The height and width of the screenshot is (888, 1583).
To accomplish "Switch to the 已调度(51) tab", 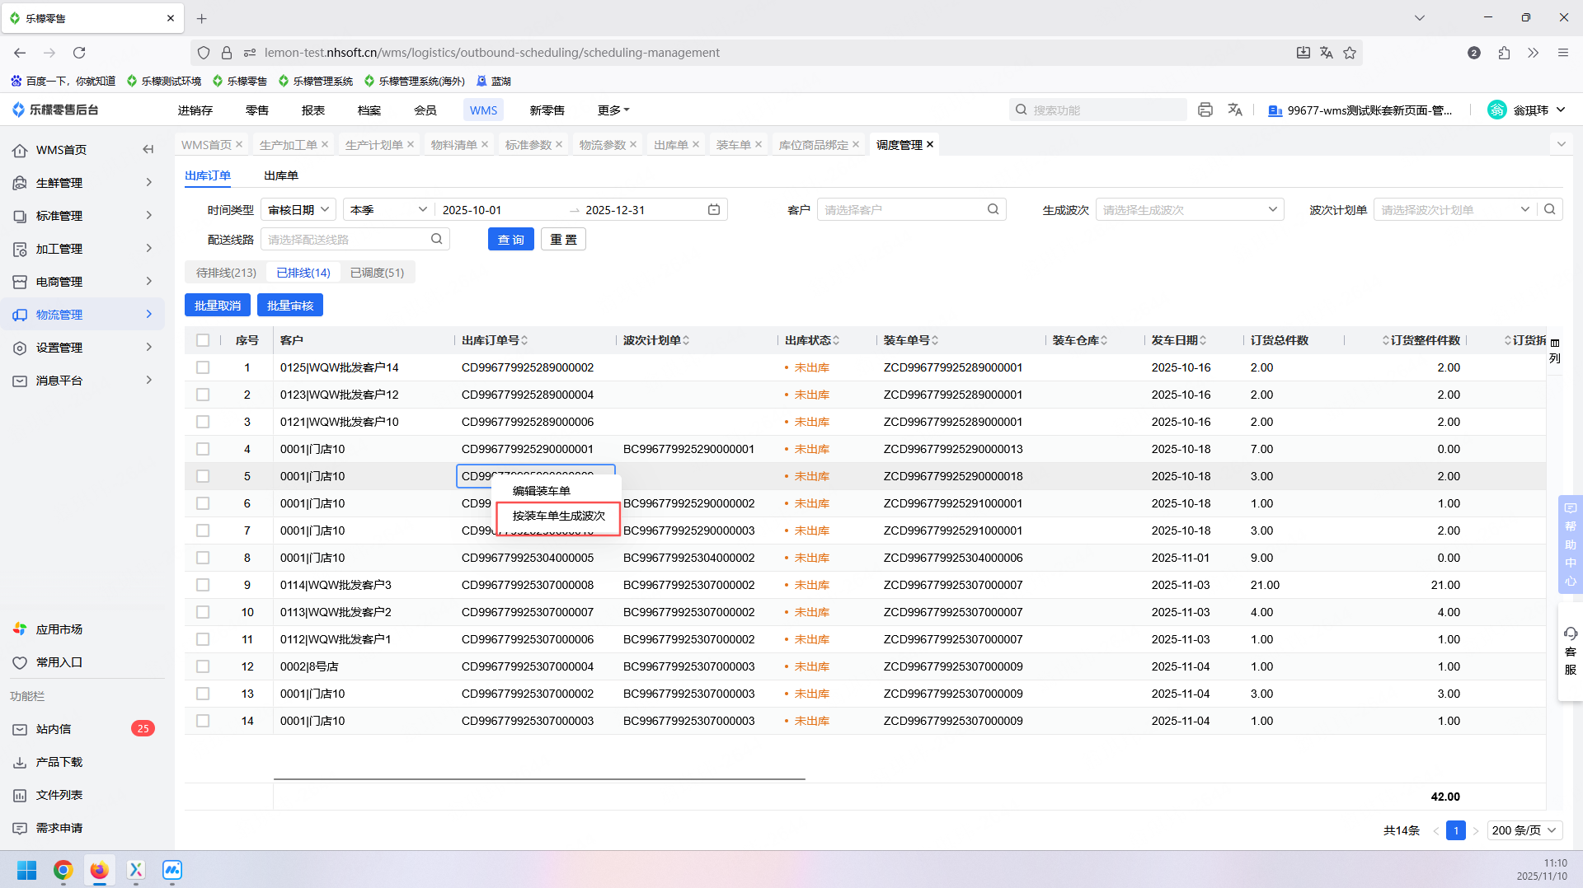I will click(377, 273).
